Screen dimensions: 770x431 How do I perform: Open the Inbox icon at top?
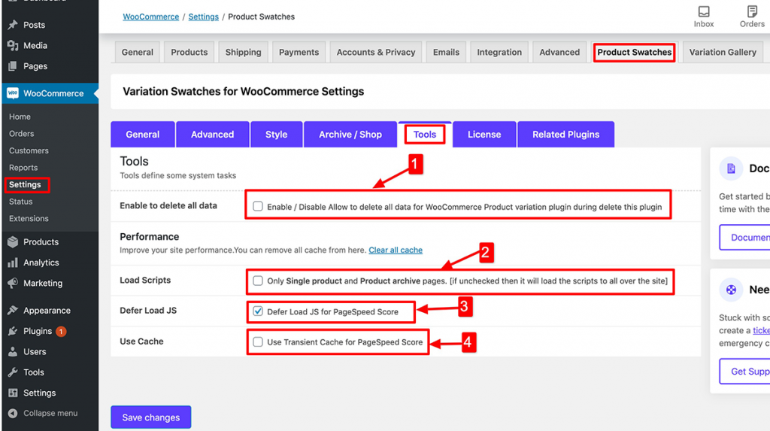click(704, 11)
